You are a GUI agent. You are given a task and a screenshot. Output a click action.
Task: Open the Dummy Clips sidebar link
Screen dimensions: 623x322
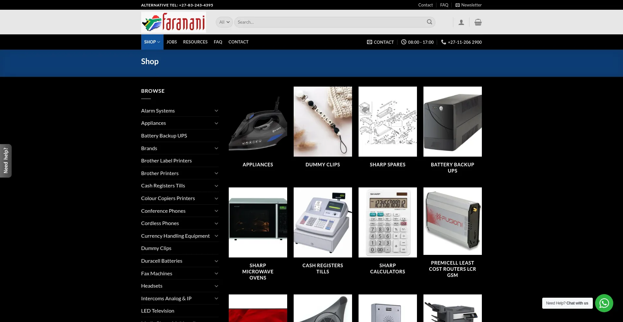tap(156, 248)
